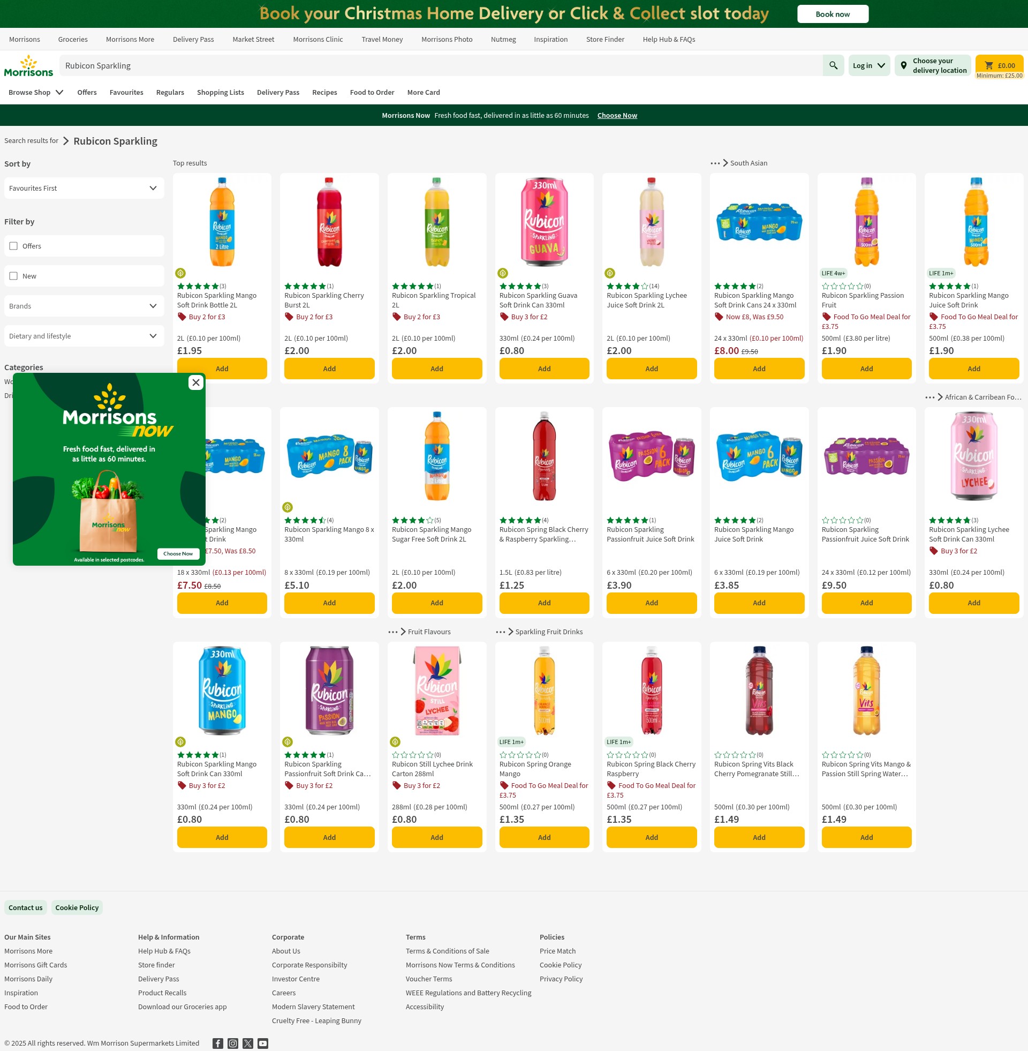Click the search magnifier icon
This screenshot has width=1028, height=1051.
point(833,65)
